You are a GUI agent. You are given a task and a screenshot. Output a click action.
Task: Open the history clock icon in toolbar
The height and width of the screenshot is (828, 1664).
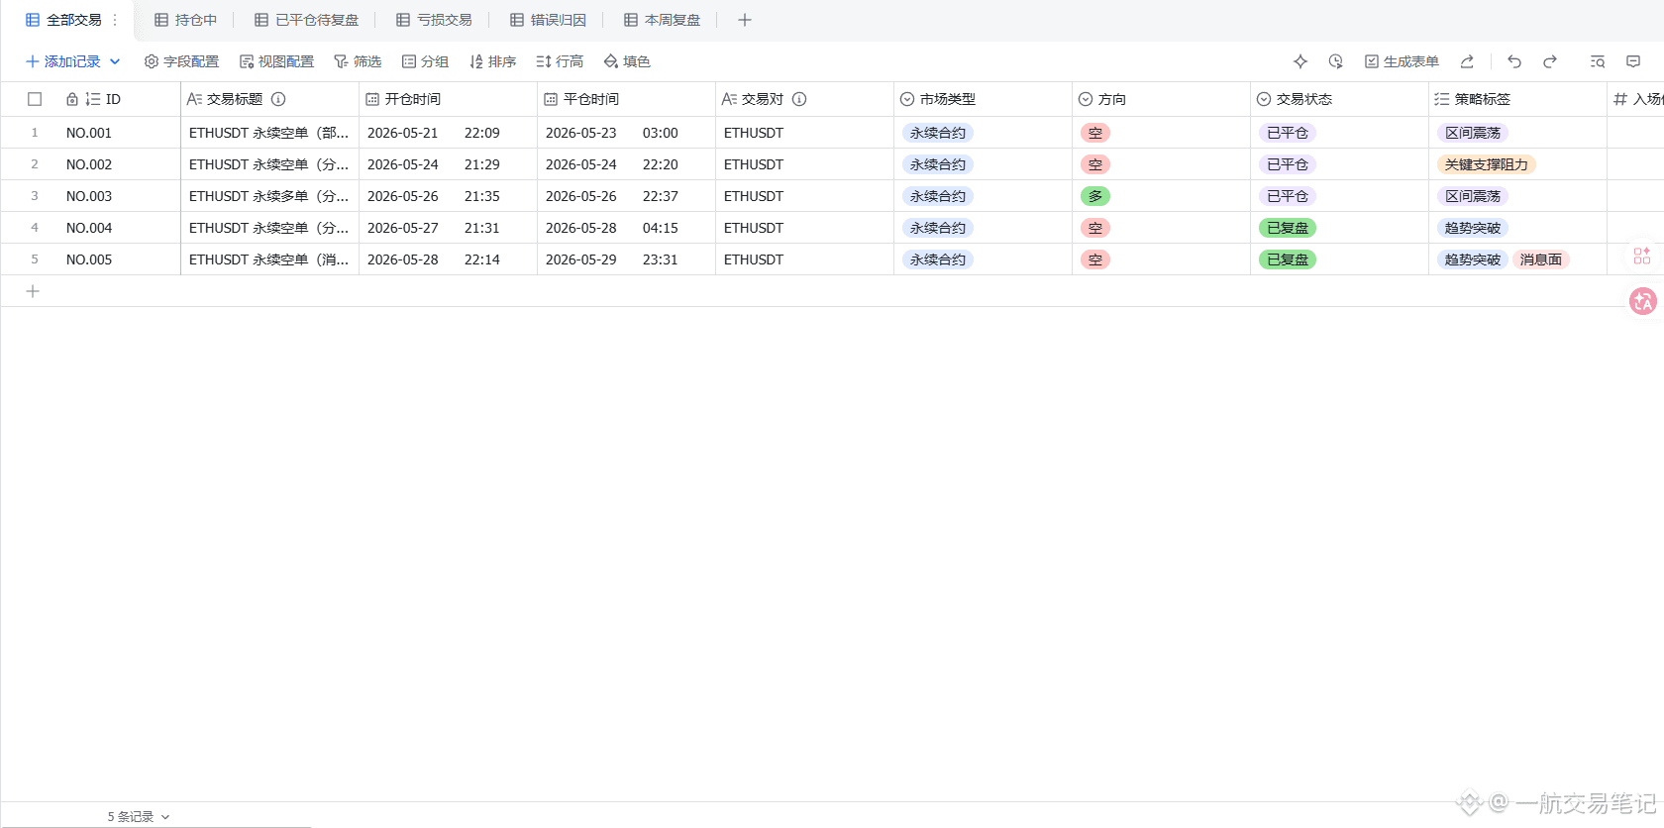[1336, 61]
